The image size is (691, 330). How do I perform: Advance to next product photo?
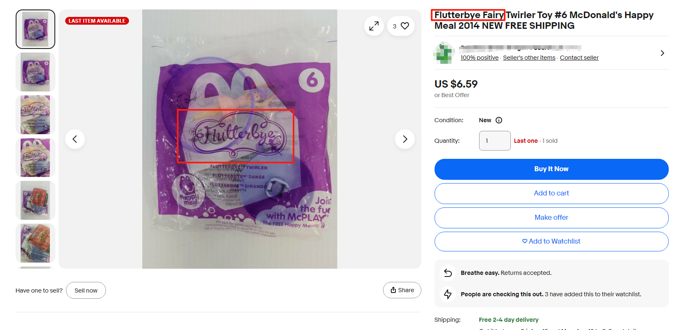[404, 139]
